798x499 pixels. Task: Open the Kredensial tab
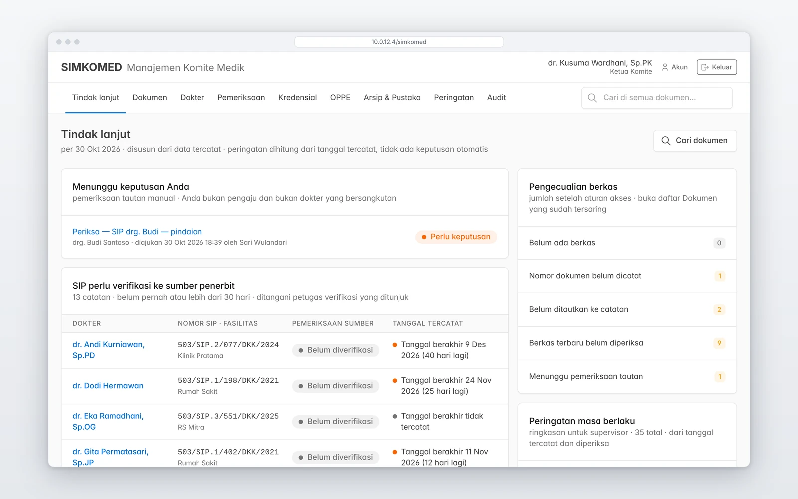[297, 98]
